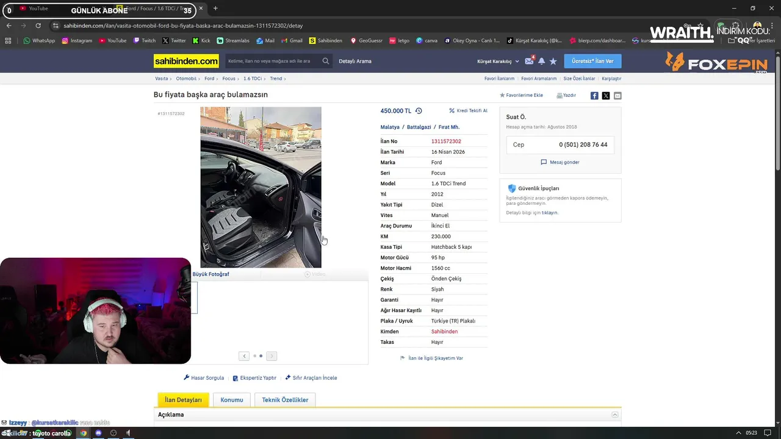Open Vasıta breadcrumb
This screenshot has width=781, height=439.
161,79
